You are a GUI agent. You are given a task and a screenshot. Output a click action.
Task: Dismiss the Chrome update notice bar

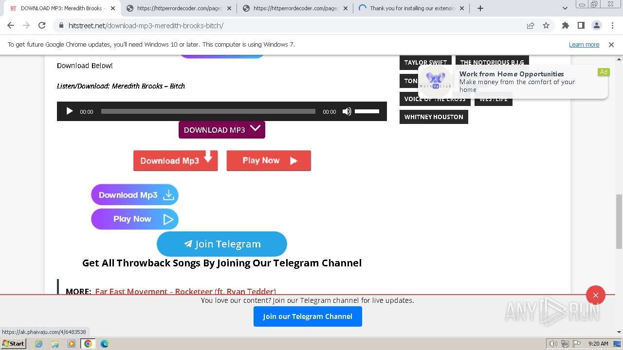[x=611, y=44]
